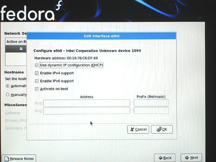
Task: Click the Gateway label
Action: click(x=13, y=113)
